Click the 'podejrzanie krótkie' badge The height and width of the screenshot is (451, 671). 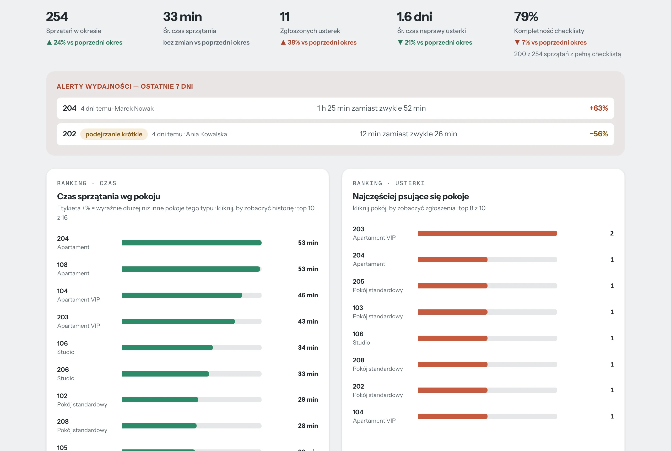114,134
